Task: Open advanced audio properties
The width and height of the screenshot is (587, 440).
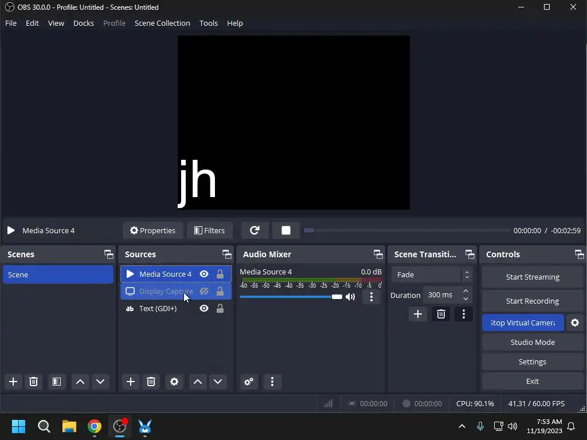Action: [x=249, y=382]
